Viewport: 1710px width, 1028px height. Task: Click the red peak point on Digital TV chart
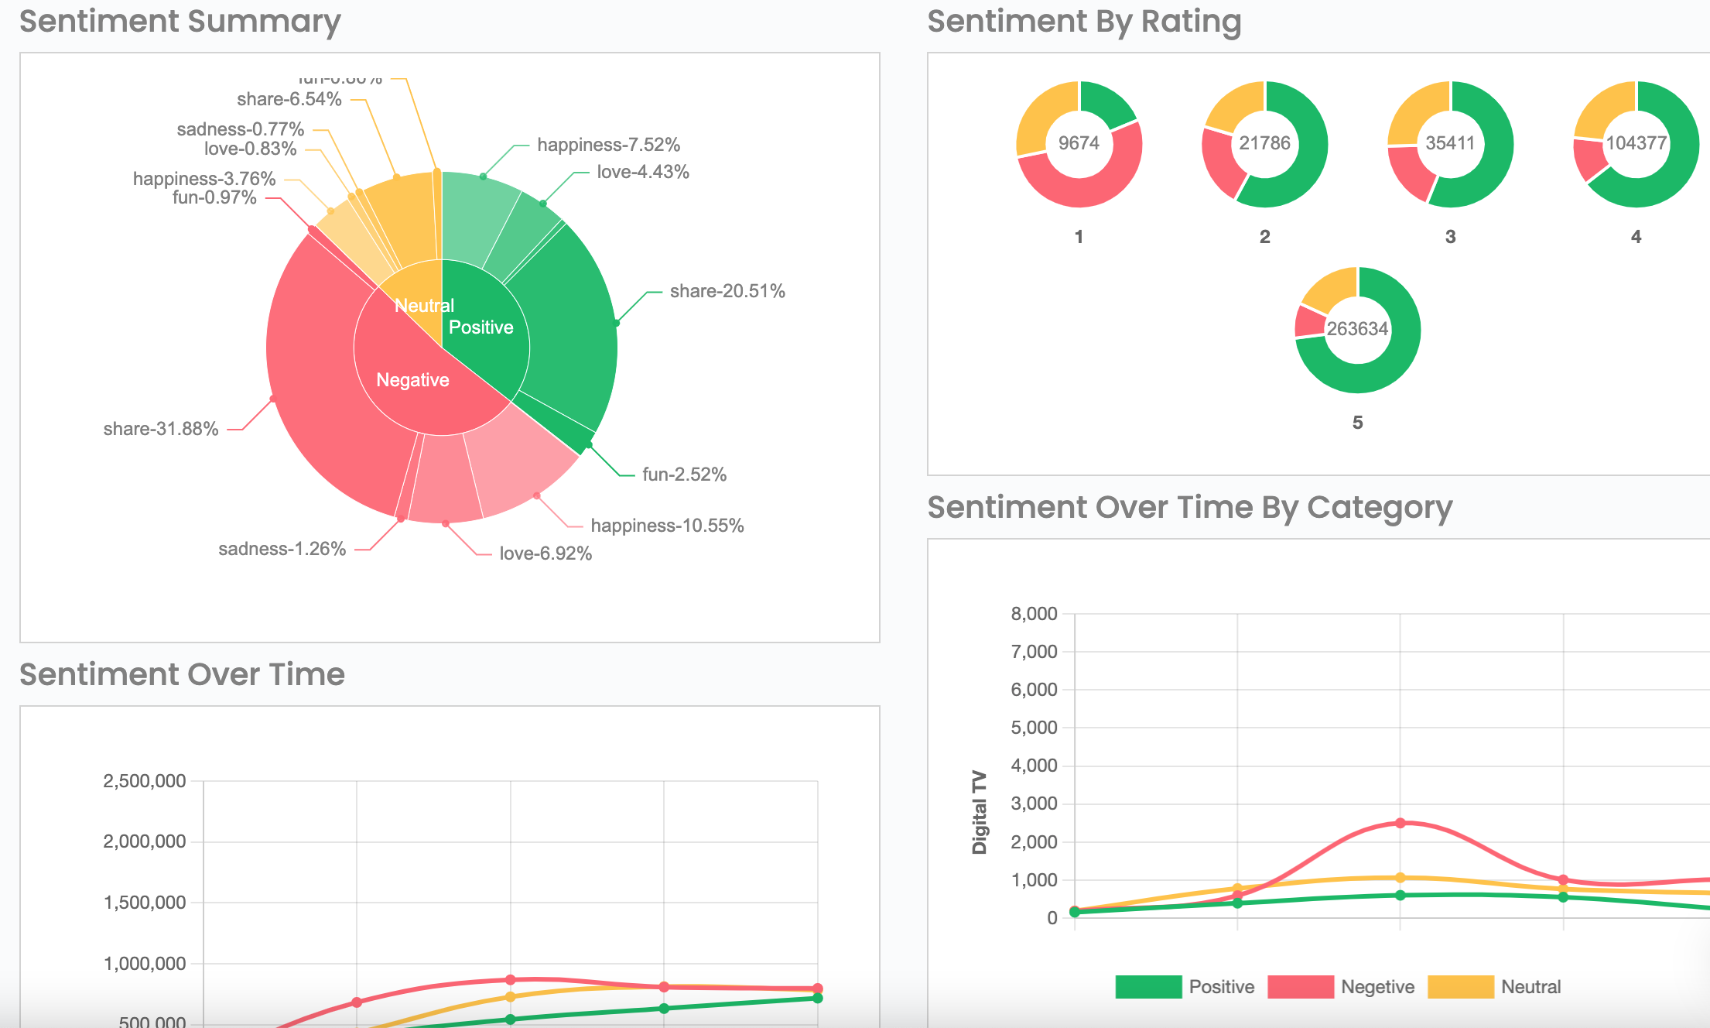coord(1400,823)
